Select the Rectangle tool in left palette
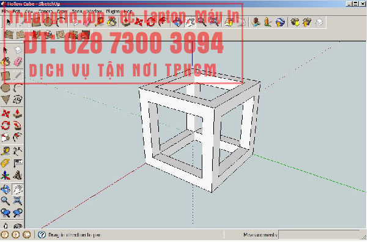 [6, 76]
